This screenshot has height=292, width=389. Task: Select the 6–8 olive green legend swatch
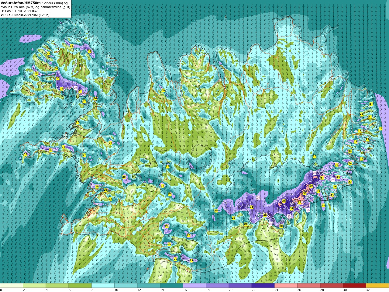pos(80,286)
